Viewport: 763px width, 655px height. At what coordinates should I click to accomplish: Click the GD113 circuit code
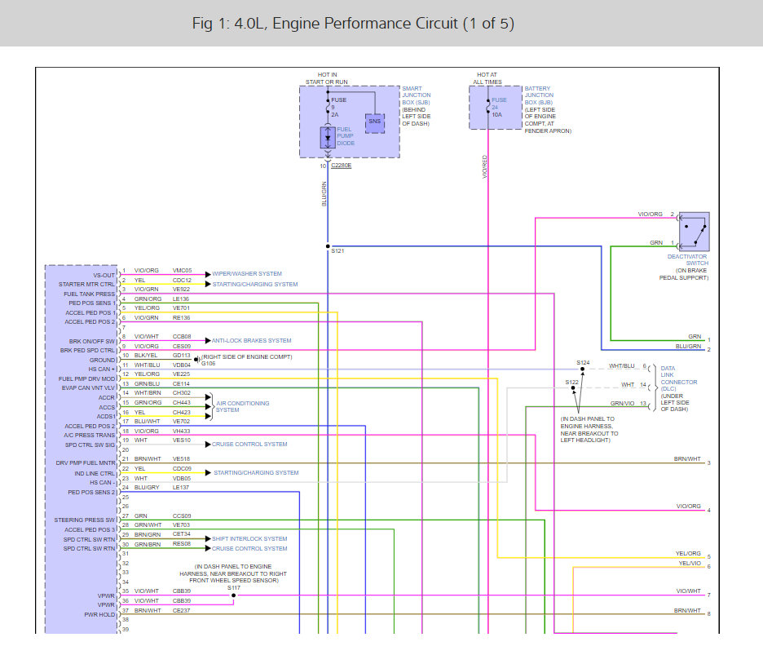click(182, 356)
